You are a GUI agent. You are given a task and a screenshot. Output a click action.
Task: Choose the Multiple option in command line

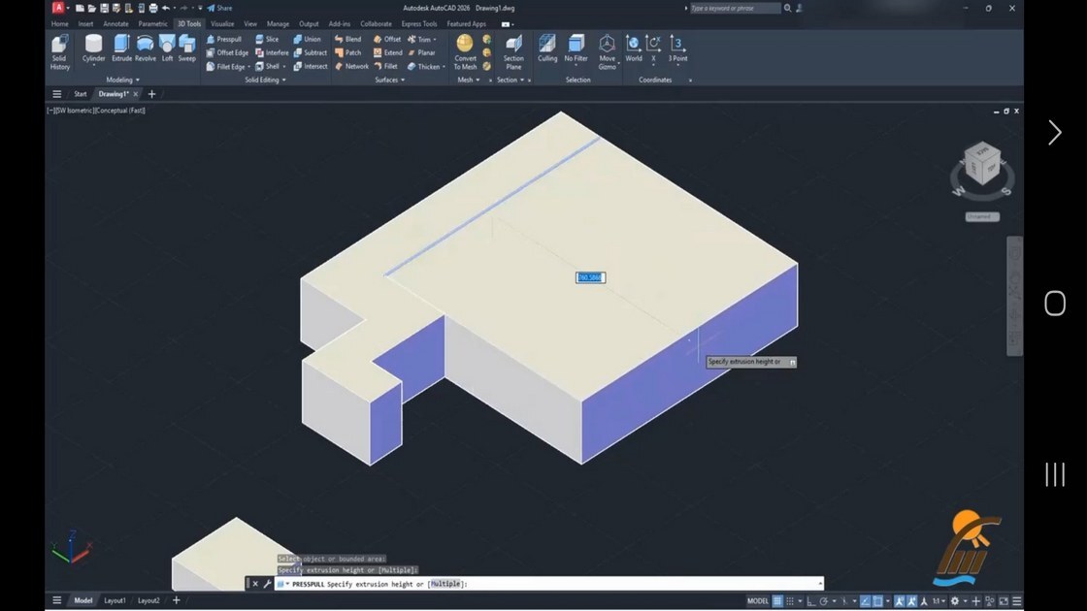click(445, 584)
